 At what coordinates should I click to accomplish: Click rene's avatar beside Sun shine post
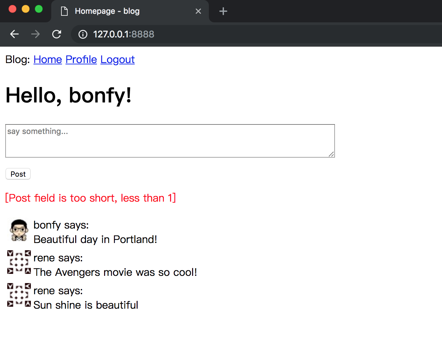19,295
